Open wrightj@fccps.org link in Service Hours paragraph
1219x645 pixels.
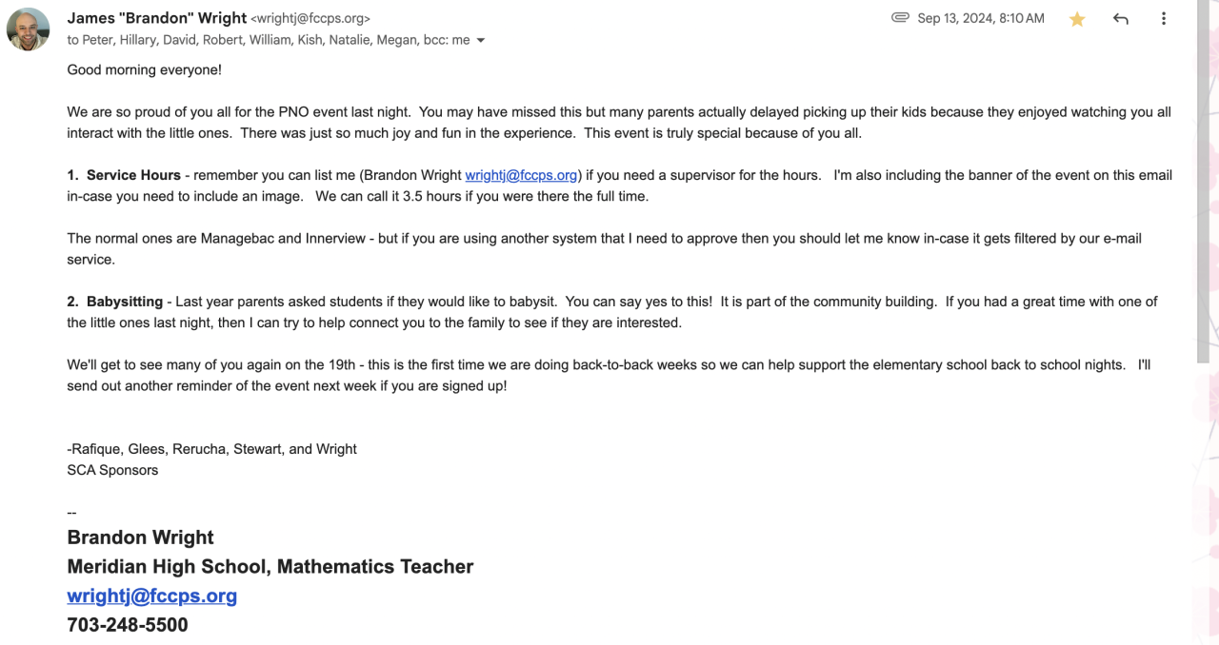521,175
